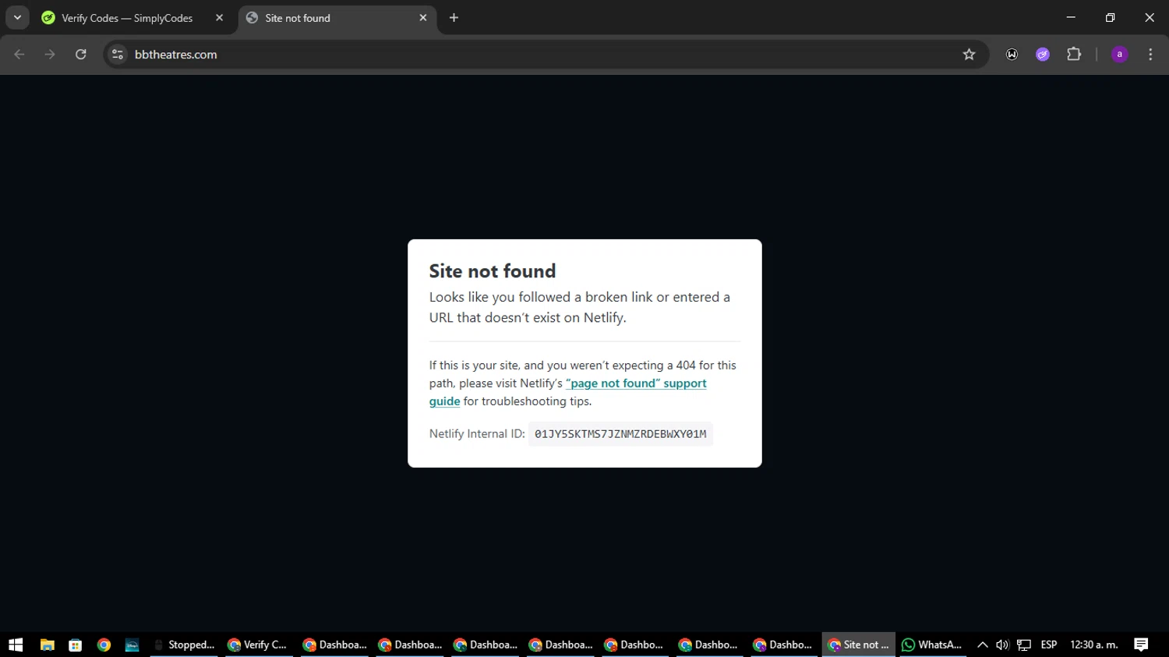The width and height of the screenshot is (1169, 657).
Task: Click the Netlify Internal ID code value
Action: [x=620, y=434]
